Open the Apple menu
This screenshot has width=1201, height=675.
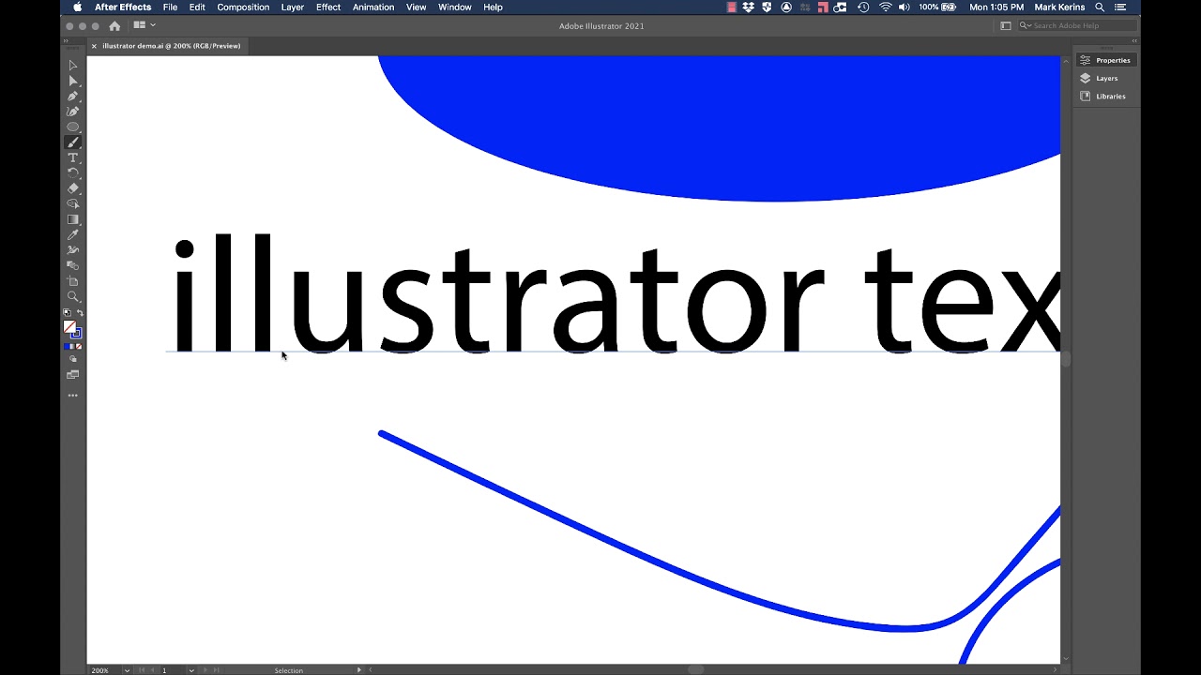[77, 7]
